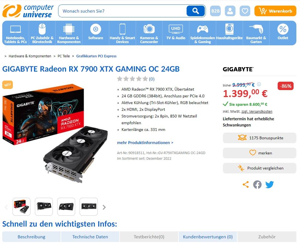
Task: Click Produkt vergleichen button
Action: point(259,168)
